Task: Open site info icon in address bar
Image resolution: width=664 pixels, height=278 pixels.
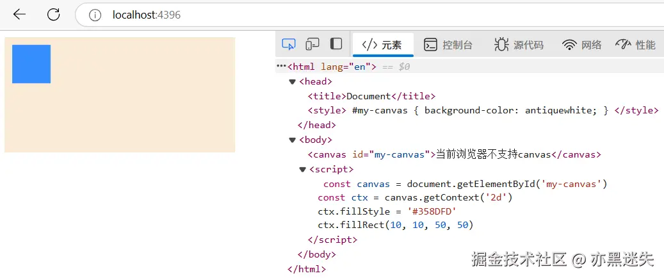Action: [95, 15]
